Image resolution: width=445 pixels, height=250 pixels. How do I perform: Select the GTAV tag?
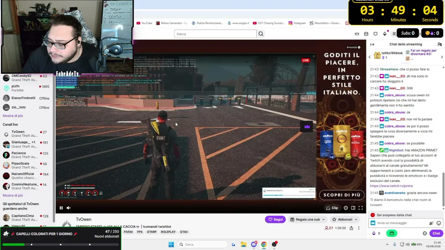pyautogui.click(x=184, y=232)
